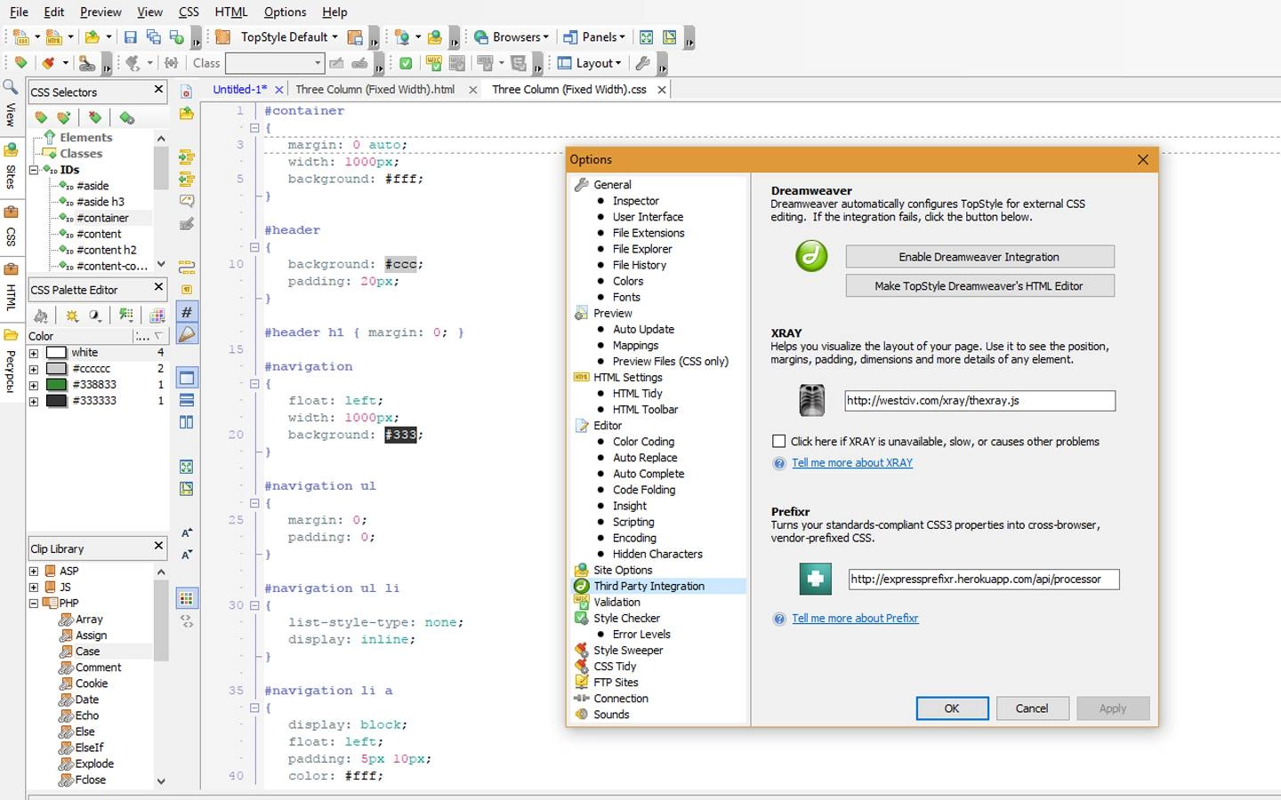The width and height of the screenshot is (1281, 800).
Task: Click the decrease font size icon
Action: click(187, 555)
